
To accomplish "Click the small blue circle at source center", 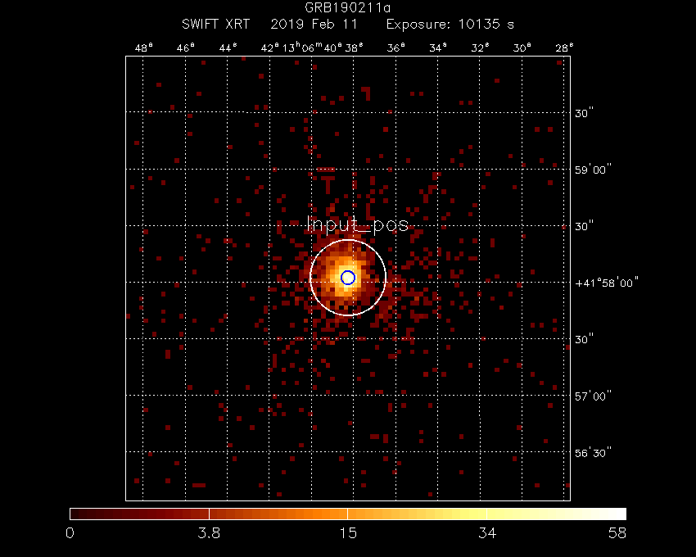I will (x=348, y=278).
